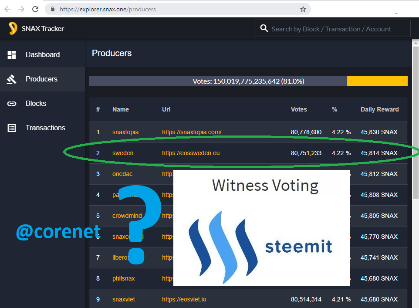Click the Dashboard grid icon
This screenshot has width=419, height=308.
(x=11, y=55)
